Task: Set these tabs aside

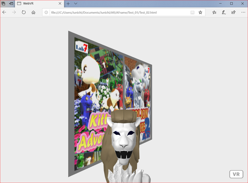Action: tap(11, 3)
